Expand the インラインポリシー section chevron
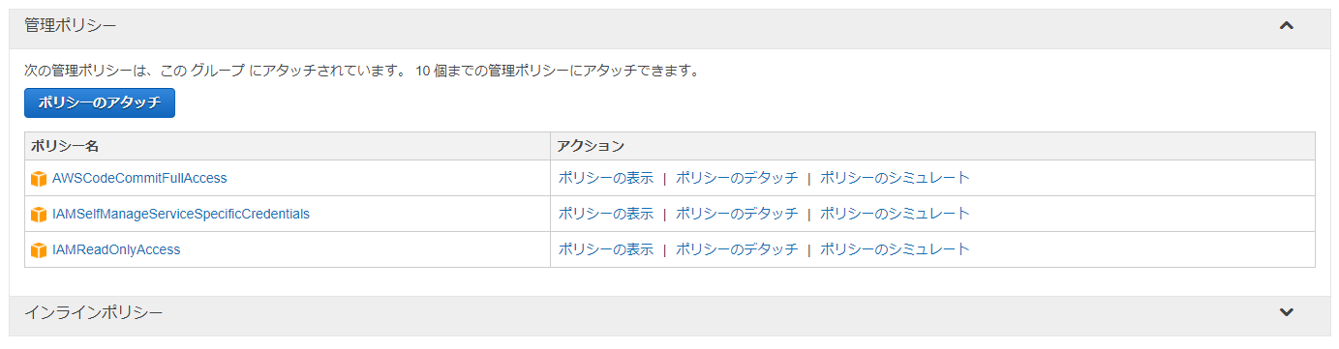 tap(1287, 312)
